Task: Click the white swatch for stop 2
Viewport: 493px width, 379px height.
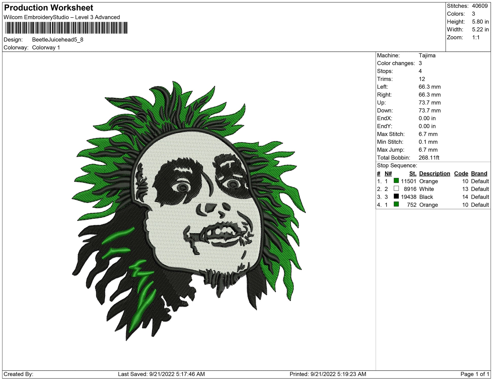Action: point(396,189)
